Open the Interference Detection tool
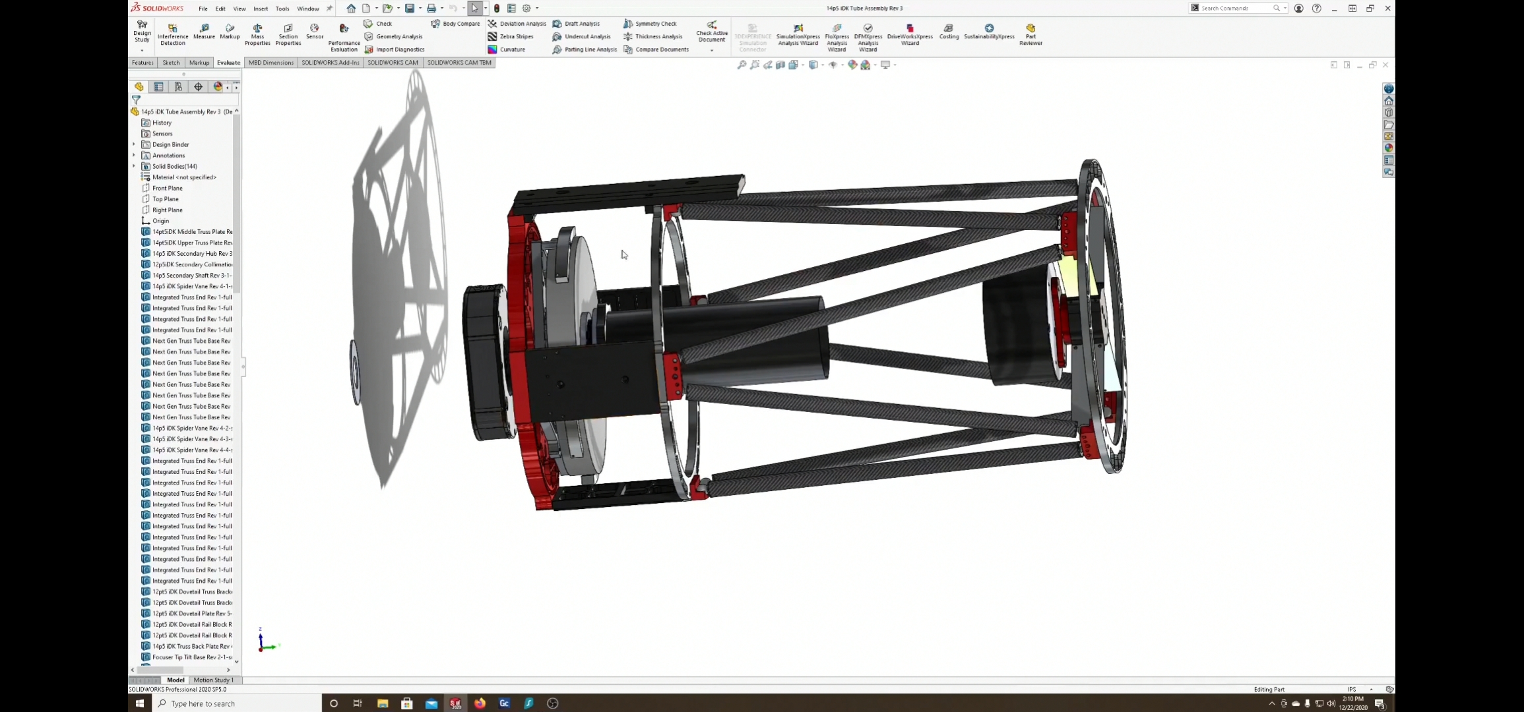Image resolution: width=1524 pixels, height=712 pixels. pyautogui.click(x=172, y=34)
